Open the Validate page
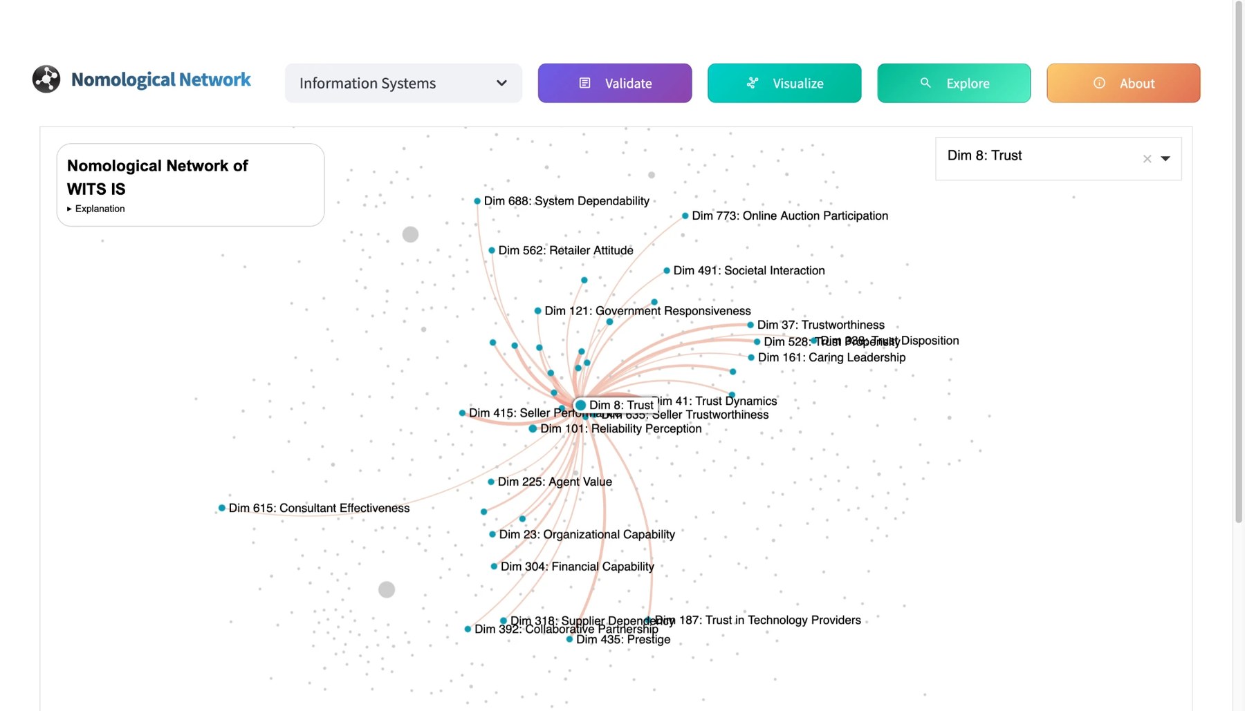This screenshot has height=711, width=1245. pyautogui.click(x=615, y=83)
